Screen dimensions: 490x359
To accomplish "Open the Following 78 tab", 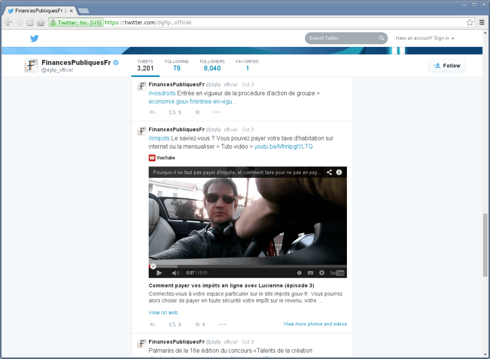I will click(x=177, y=65).
